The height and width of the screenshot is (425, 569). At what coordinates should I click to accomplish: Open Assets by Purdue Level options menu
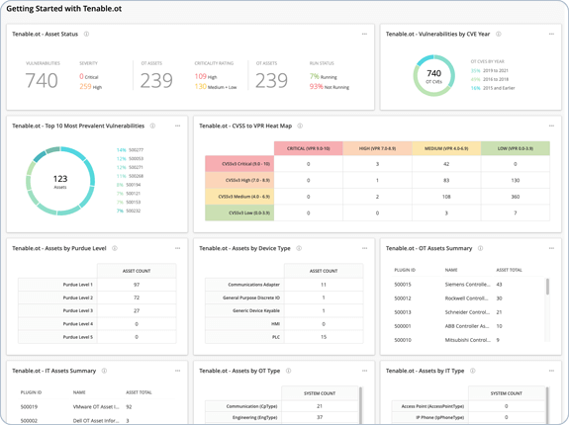(177, 248)
